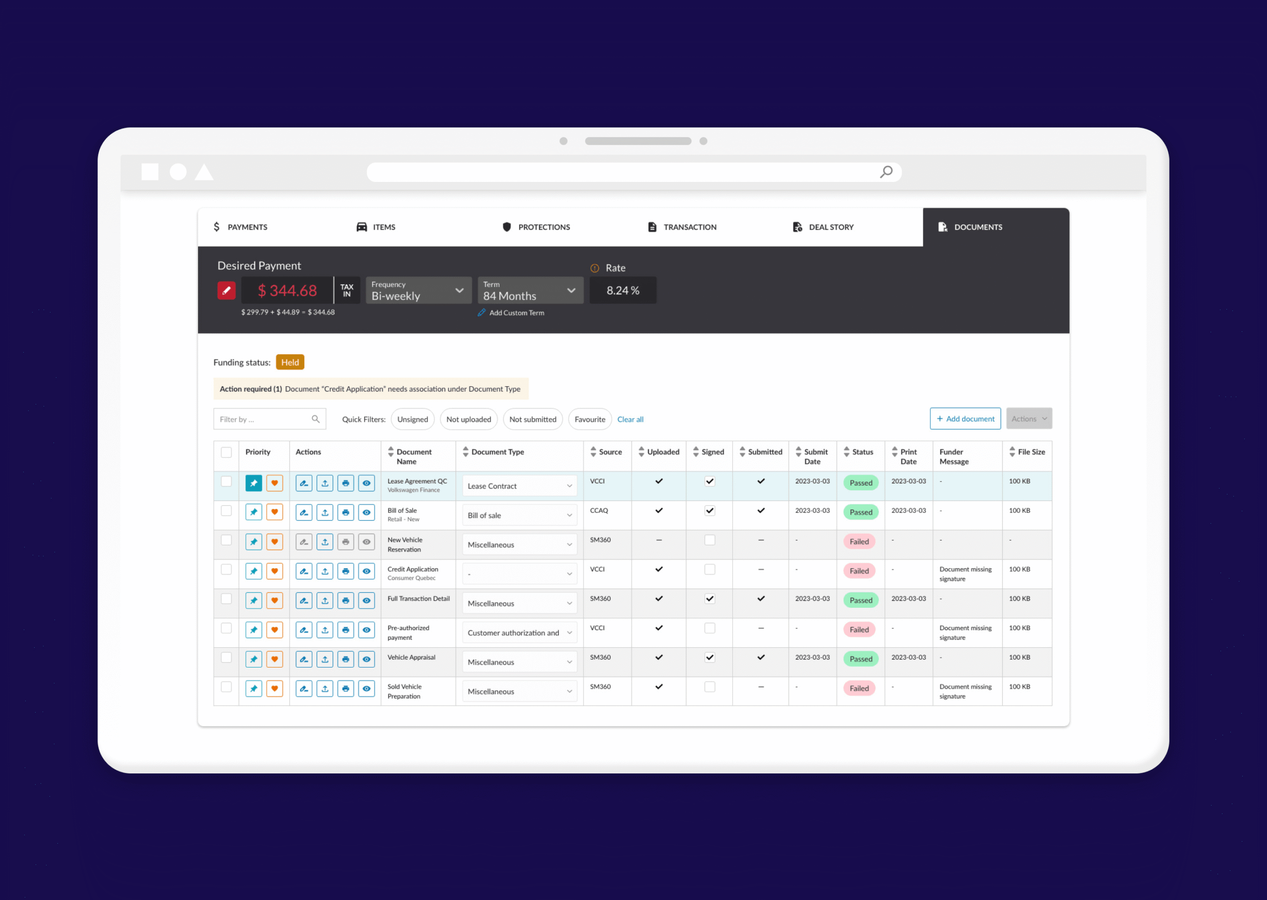Open the Document Type dropdown for New Vehicle Reservation
Image resolution: width=1267 pixels, height=900 pixels.
(x=519, y=544)
